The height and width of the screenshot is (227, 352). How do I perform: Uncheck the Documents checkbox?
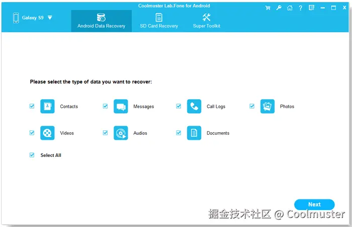tap(179, 133)
